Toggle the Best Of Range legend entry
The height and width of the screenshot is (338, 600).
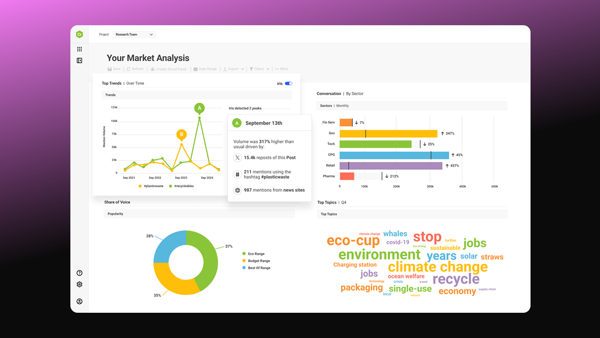pos(256,268)
